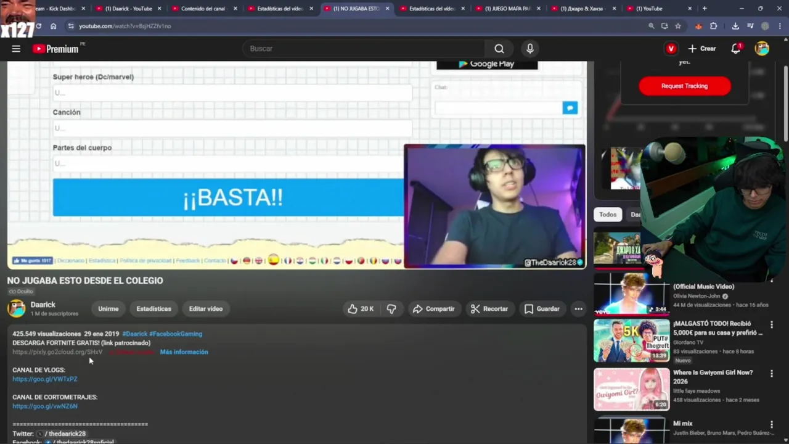789x444 pixels.
Task: Close the Daarick - YouTube tab
Action: (x=159, y=9)
